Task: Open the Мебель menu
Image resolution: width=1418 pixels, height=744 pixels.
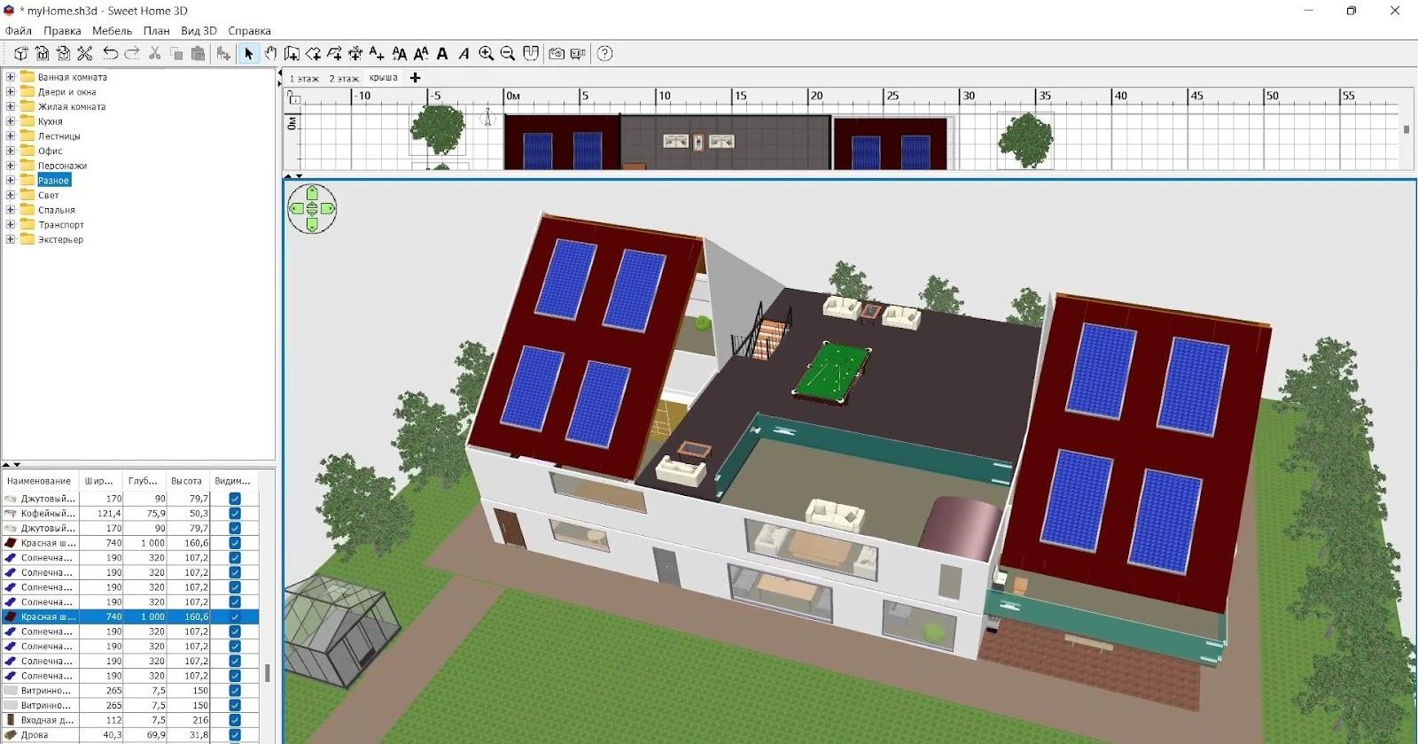Action: pos(112,30)
